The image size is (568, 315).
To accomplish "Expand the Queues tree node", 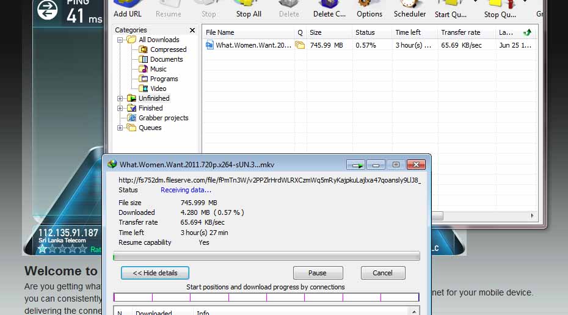I will [120, 128].
